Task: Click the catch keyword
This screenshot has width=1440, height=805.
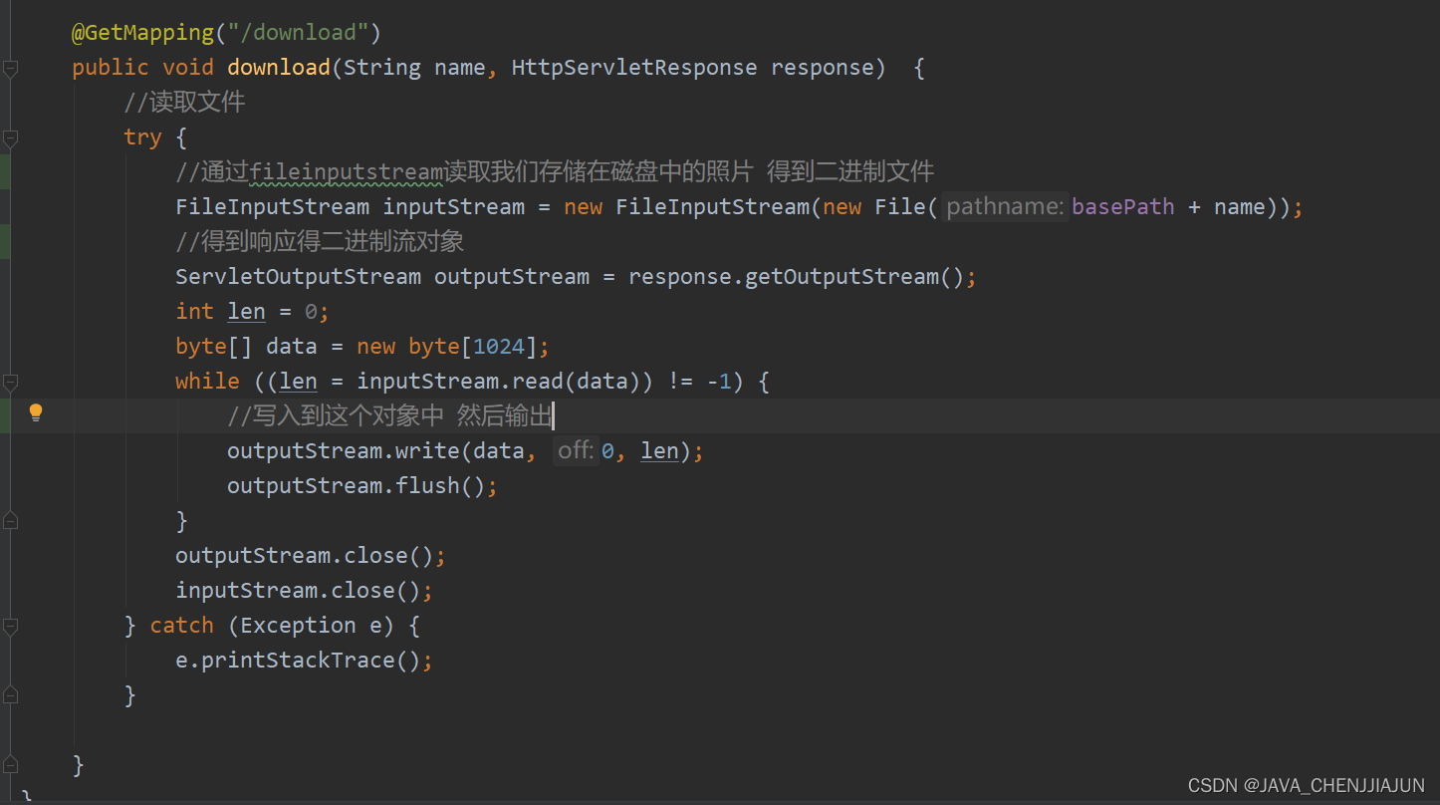Action: 181,626
